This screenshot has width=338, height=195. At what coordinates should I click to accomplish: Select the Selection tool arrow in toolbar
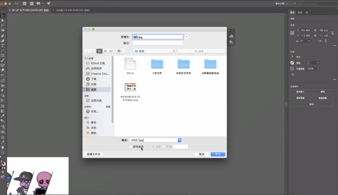click(3, 15)
